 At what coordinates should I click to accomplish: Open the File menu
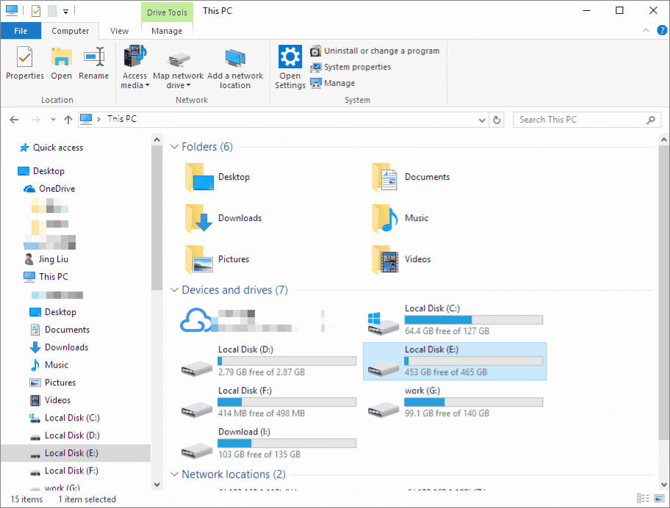(21, 31)
